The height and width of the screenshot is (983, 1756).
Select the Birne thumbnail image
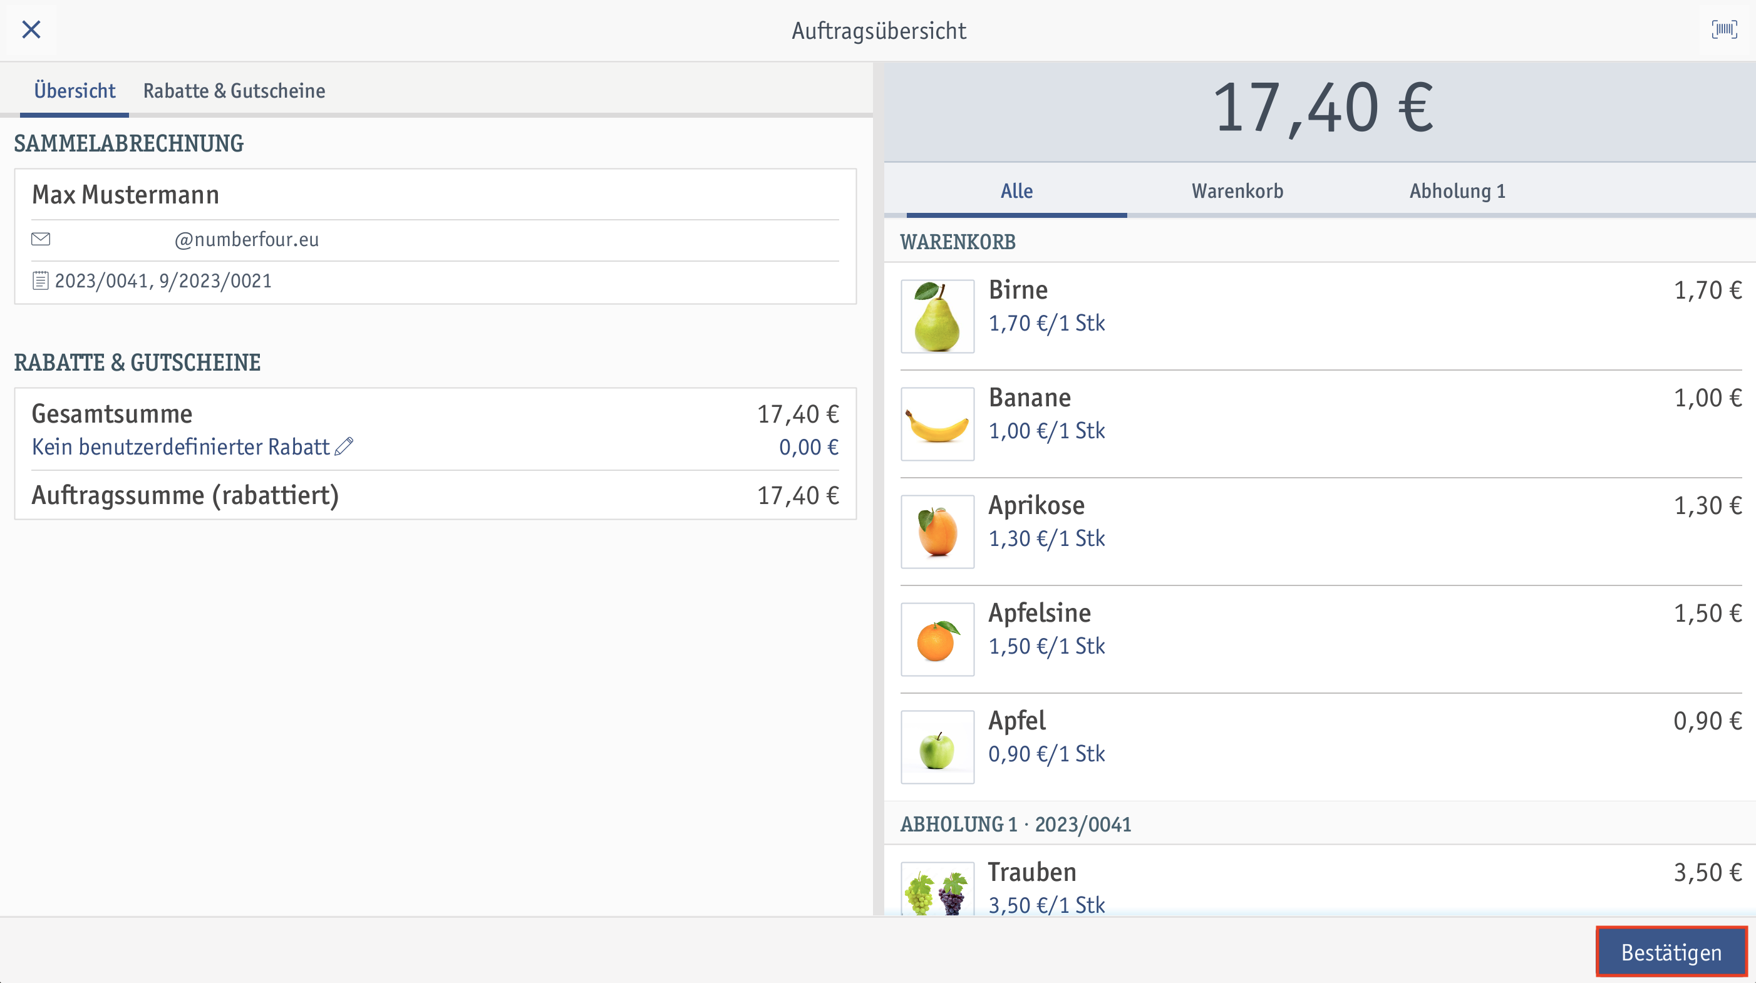pyautogui.click(x=937, y=316)
